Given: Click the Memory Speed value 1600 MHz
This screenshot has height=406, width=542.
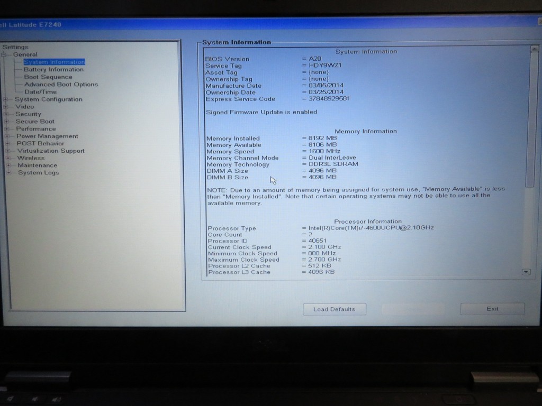Looking at the screenshot, I should coord(324,151).
